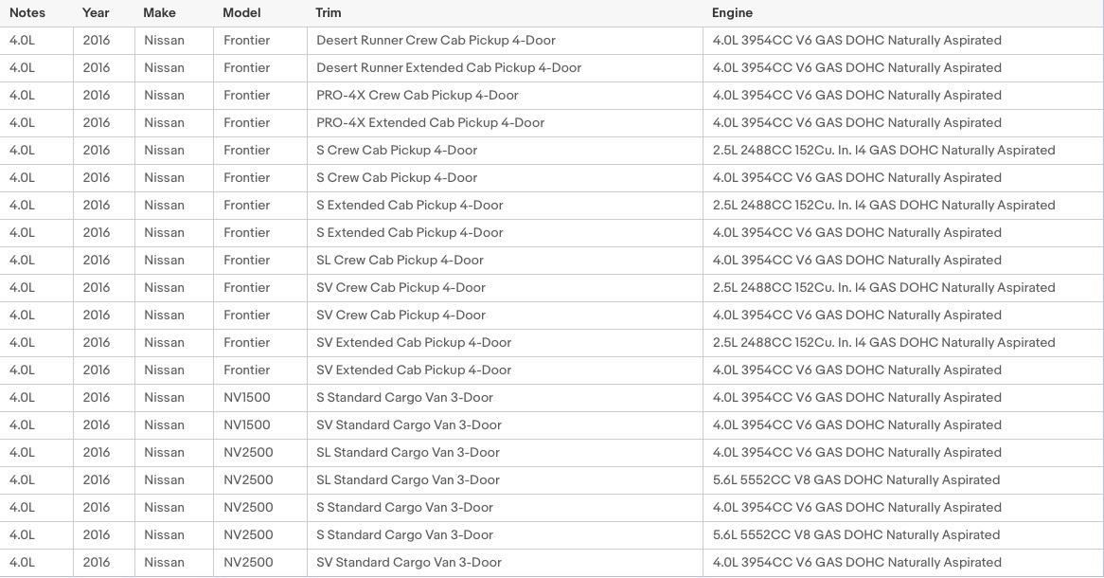
Task: Select 'S Standard Cargo Van 3-Door' in NV1500 row
Action: pos(404,398)
